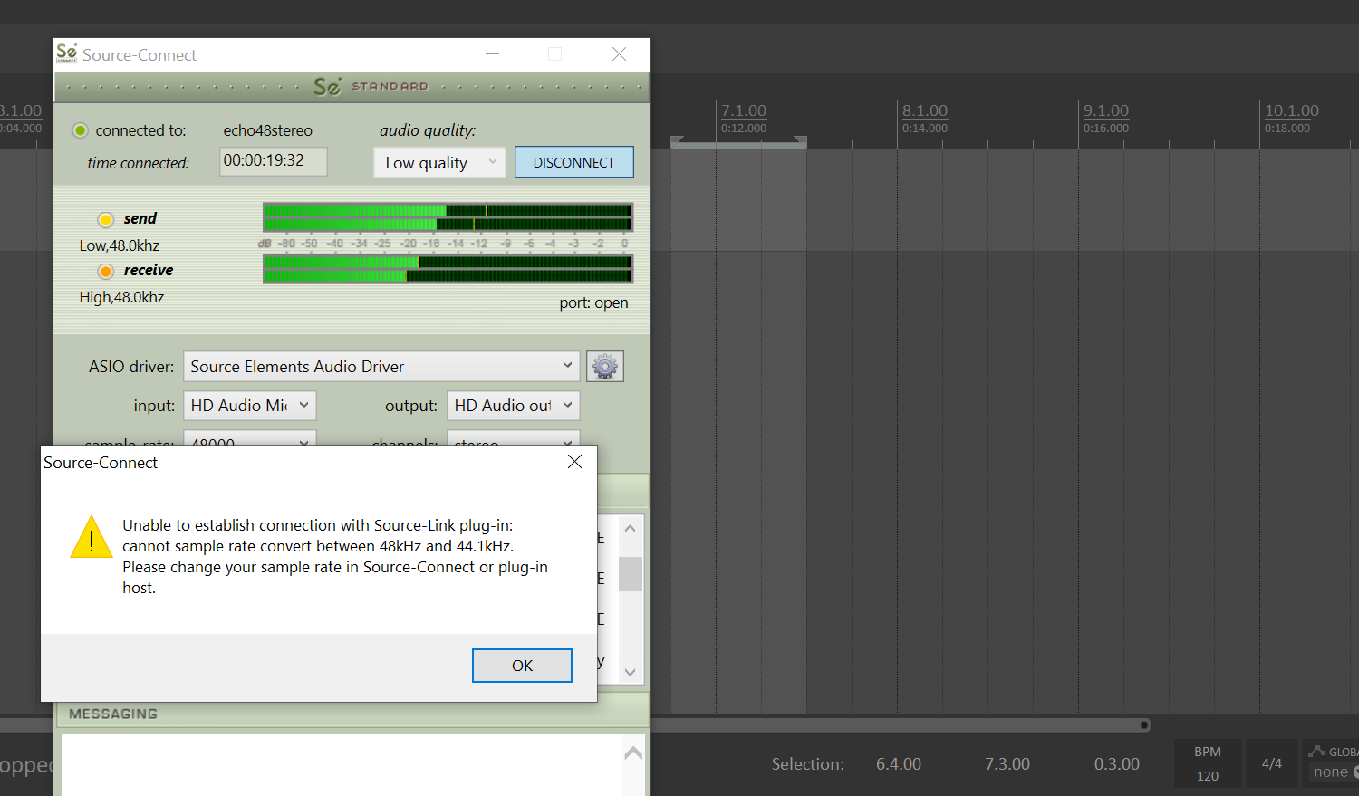Click the BPM 120 tempo field
Screen dimensions: 1368x796
point(1207,775)
